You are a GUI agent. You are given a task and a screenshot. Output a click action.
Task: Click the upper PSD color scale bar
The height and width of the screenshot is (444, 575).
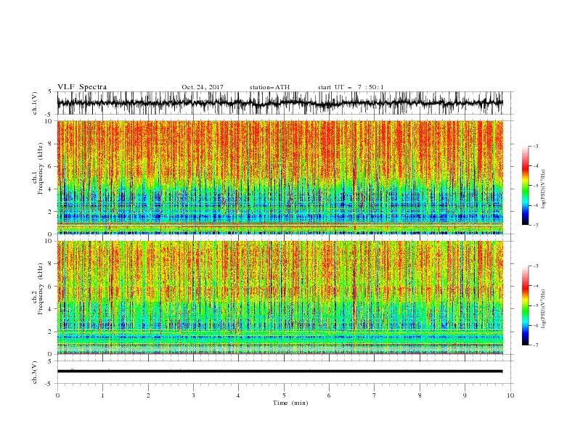point(525,186)
